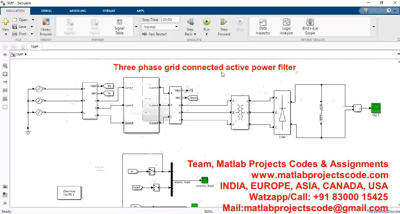The width and height of the screenshot is (400, 214).
Task: Click the Fast Restart icon
Action: click(145, 34)
